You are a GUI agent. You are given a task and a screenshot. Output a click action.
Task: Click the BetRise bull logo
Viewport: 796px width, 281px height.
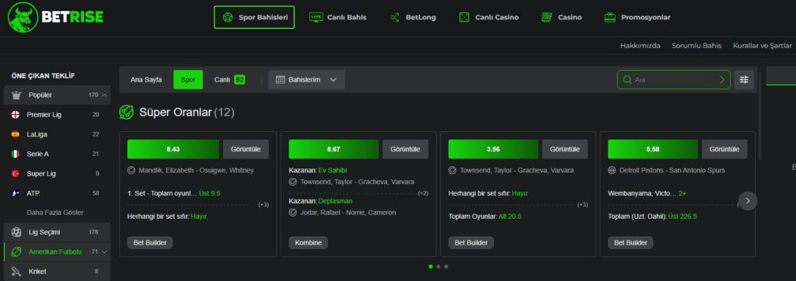click(23, 17)
